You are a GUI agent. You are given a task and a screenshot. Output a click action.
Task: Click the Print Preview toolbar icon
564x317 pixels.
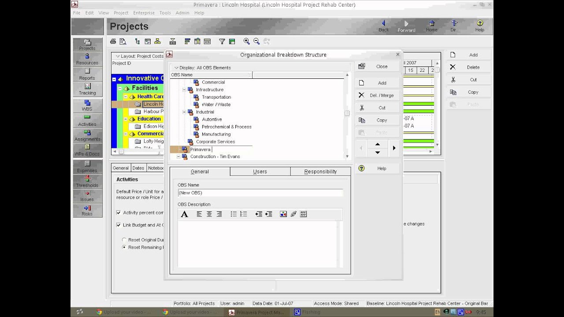(x=123, y=41)
